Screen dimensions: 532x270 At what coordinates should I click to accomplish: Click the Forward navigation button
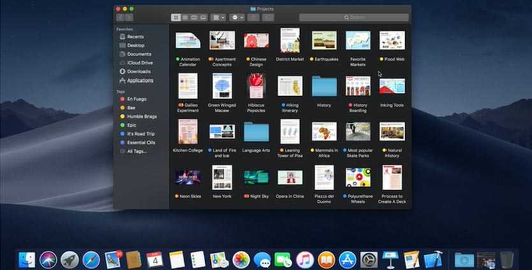click(x=129, y=18)
